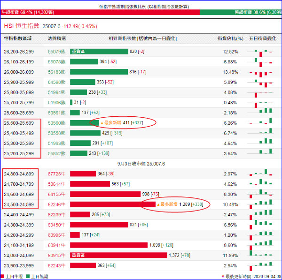This screenshot has height=280, width=282.
Task: Open warrant link 55079熊
Action: click(56, 52)
